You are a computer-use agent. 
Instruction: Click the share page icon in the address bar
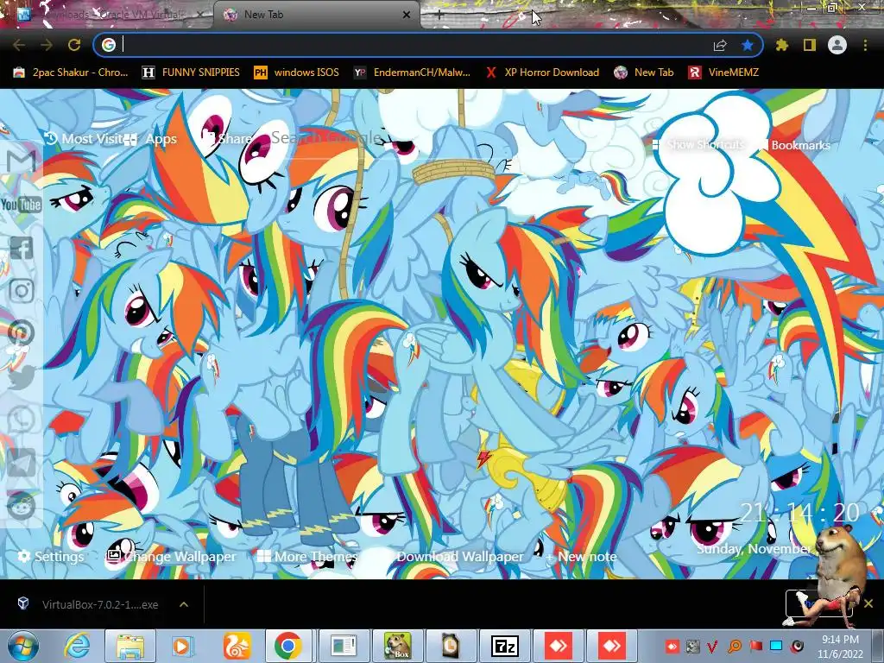click(720, 45)
